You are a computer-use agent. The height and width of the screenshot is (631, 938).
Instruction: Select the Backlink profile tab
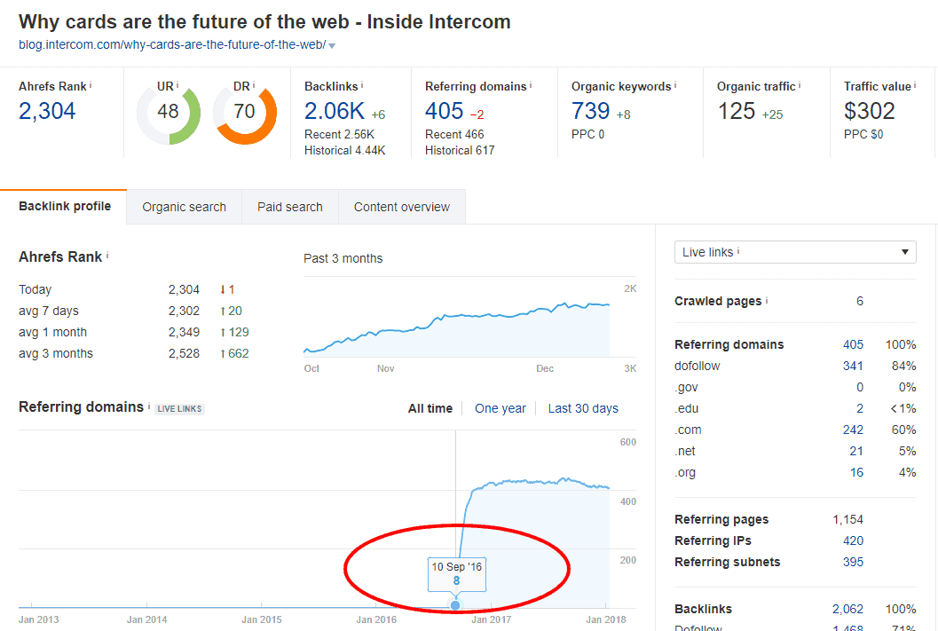click(65, 207)
